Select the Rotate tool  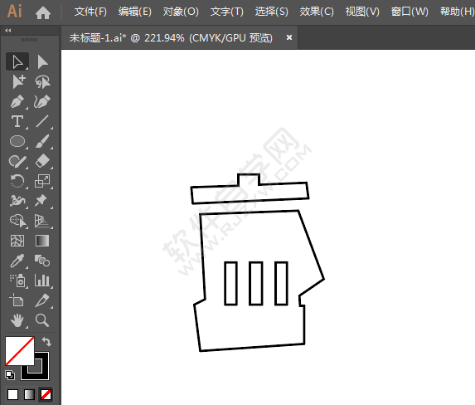tap(17, 181)
